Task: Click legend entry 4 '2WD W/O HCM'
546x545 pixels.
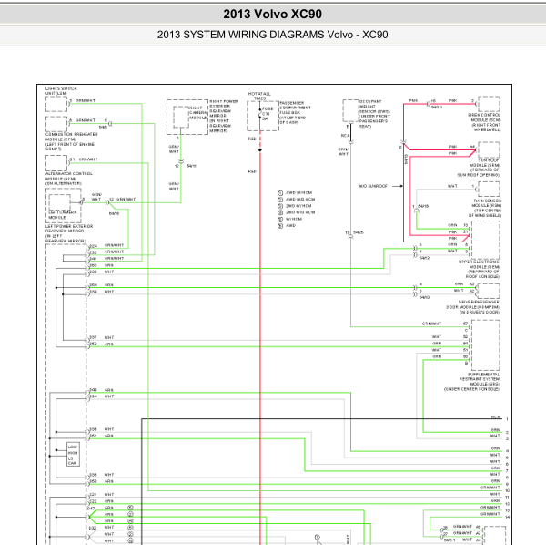Action: coord(297,212)
